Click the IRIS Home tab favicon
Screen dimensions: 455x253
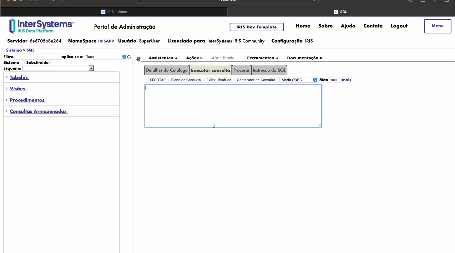coord(103,12)
